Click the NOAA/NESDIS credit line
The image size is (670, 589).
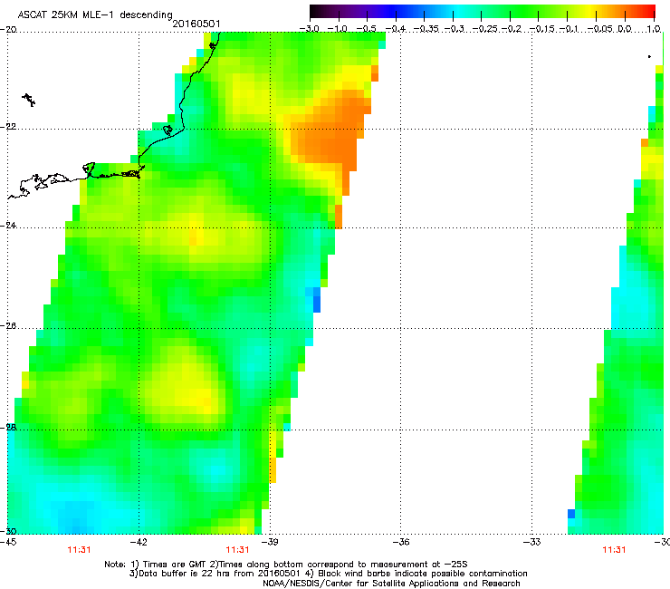[x=391, y=584]
